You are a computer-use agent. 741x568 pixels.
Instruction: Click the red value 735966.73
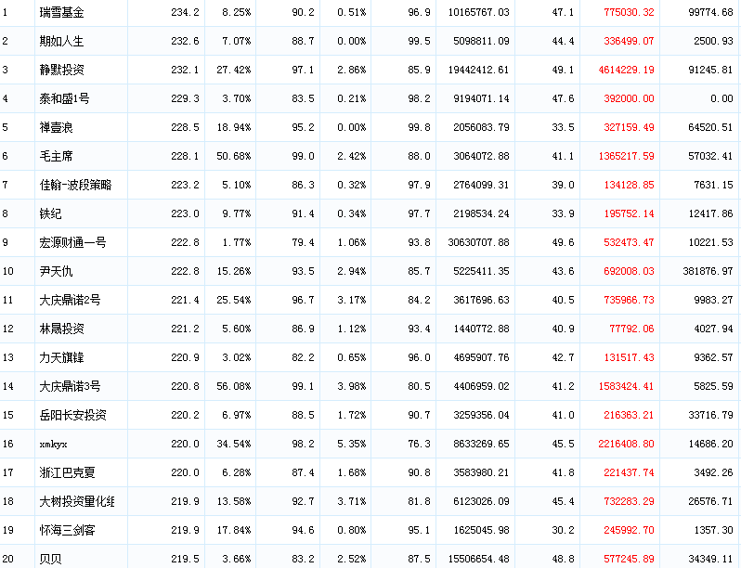629,301
